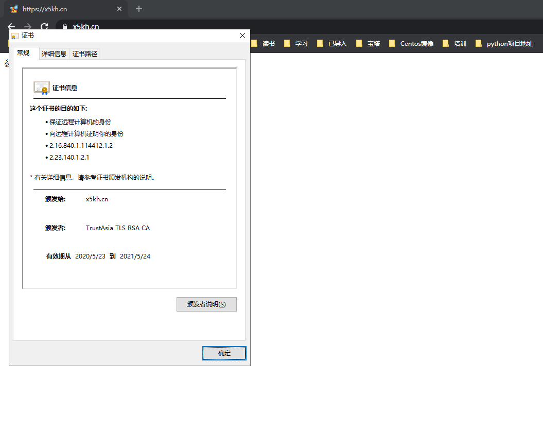543x448 pixels.
Task: Click the certificate ribbon icon beside 证书信息
Action: 42,88
